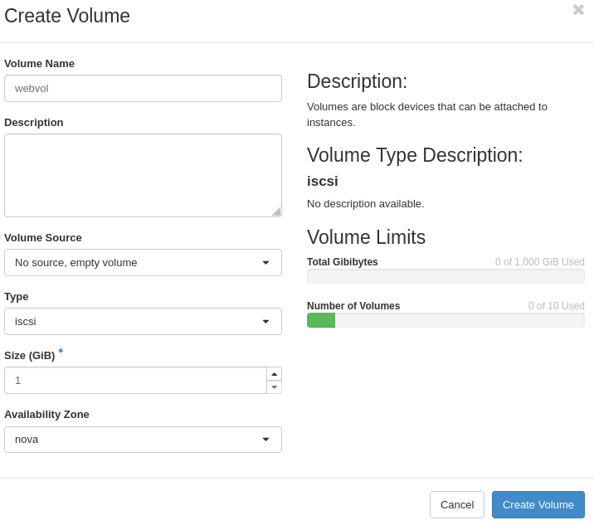
Task: Click the Size (GiB) number field
Action: coord(135,381)
